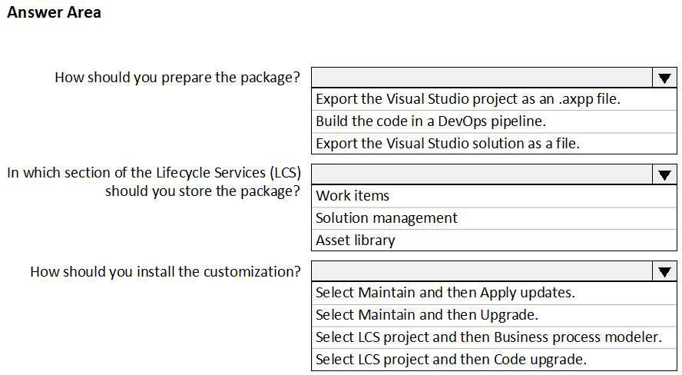Choose the 'Solution management' option
This screenshot has width=682, height=375.
click(x=386, y=218)
